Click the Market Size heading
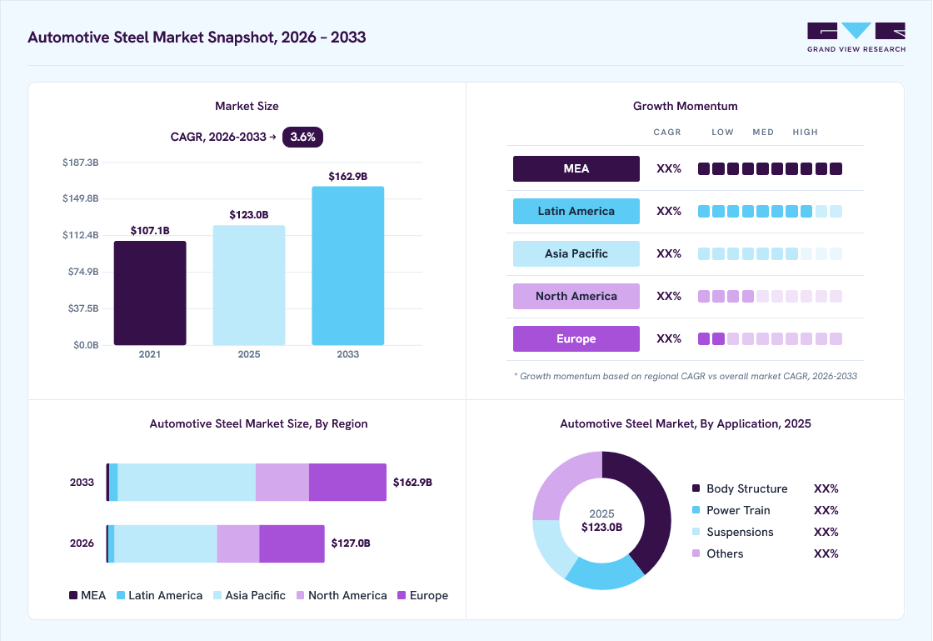This screenshot has height=641, width=933. click(247, 106)
